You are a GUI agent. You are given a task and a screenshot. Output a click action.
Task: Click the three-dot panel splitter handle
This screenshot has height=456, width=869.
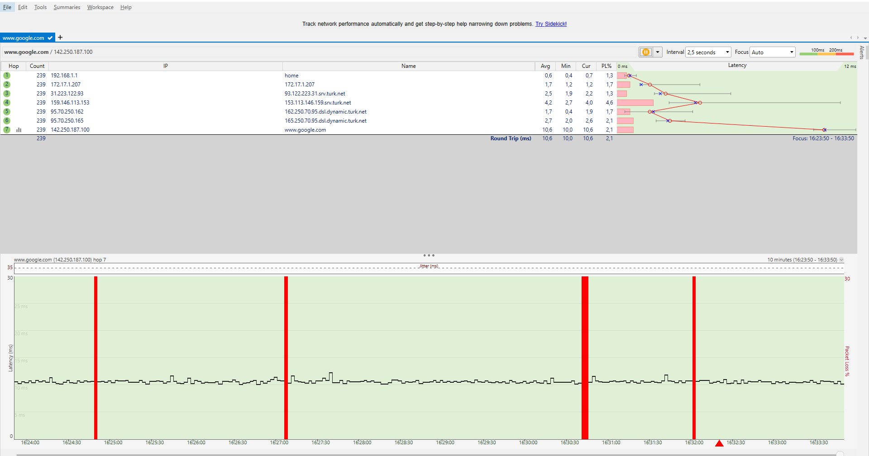coord(429,256)
